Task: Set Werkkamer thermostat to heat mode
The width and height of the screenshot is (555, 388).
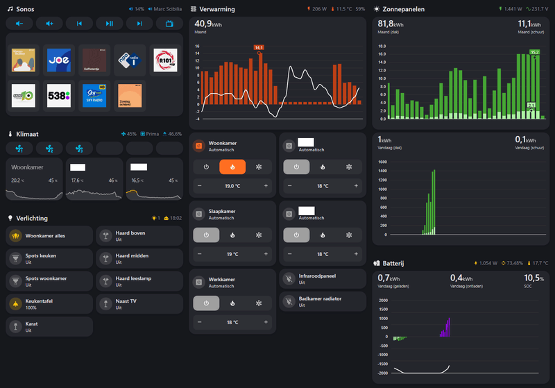Action: [232, 303]
